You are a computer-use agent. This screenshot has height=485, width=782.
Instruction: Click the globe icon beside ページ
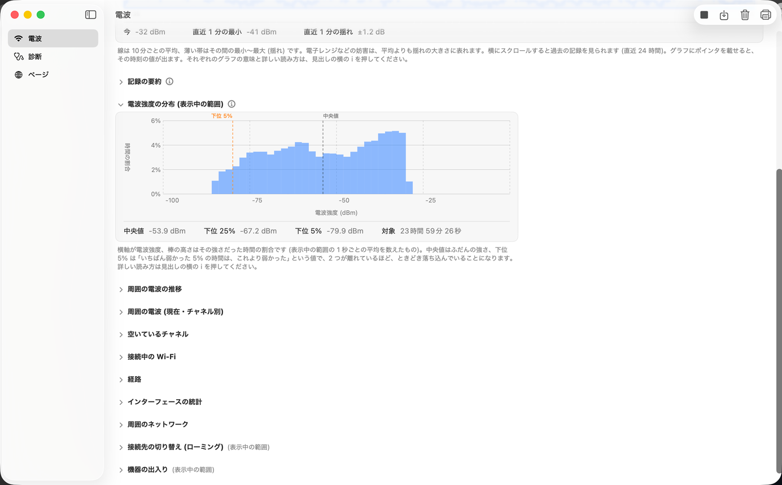(x=19, y=74)
